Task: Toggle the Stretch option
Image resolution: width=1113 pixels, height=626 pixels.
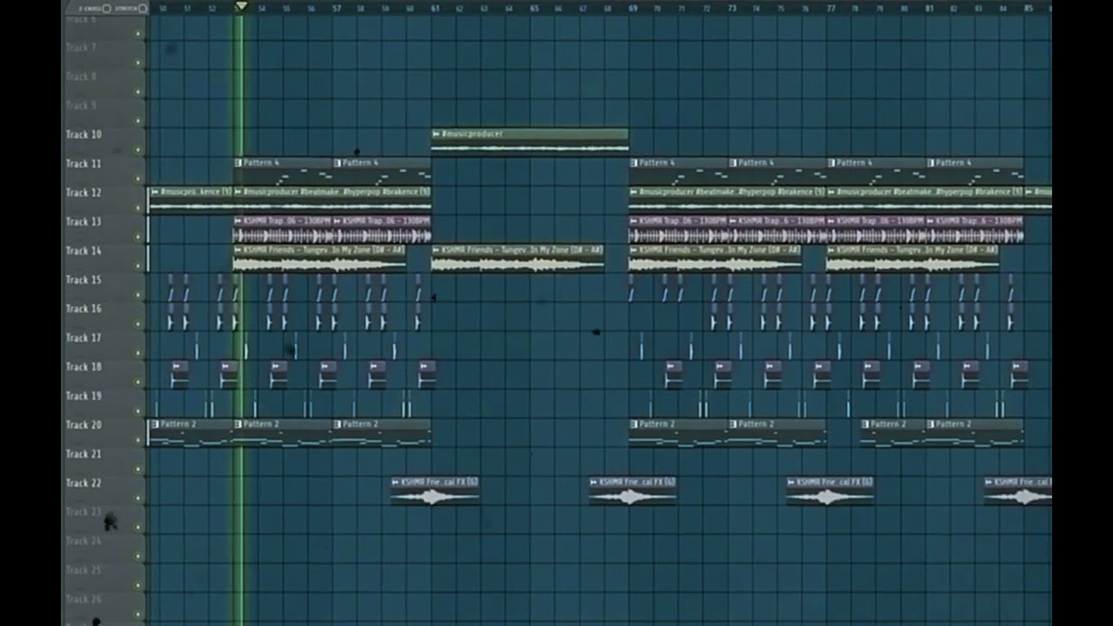Action: pyautogui.click(x=142, y=8)
